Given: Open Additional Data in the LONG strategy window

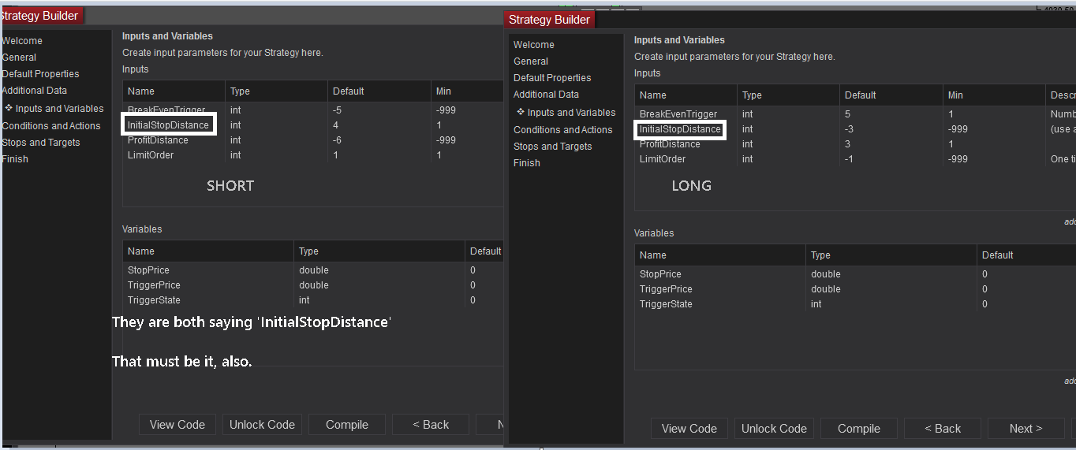Looking at the screenshot, I should pos(546,94).
